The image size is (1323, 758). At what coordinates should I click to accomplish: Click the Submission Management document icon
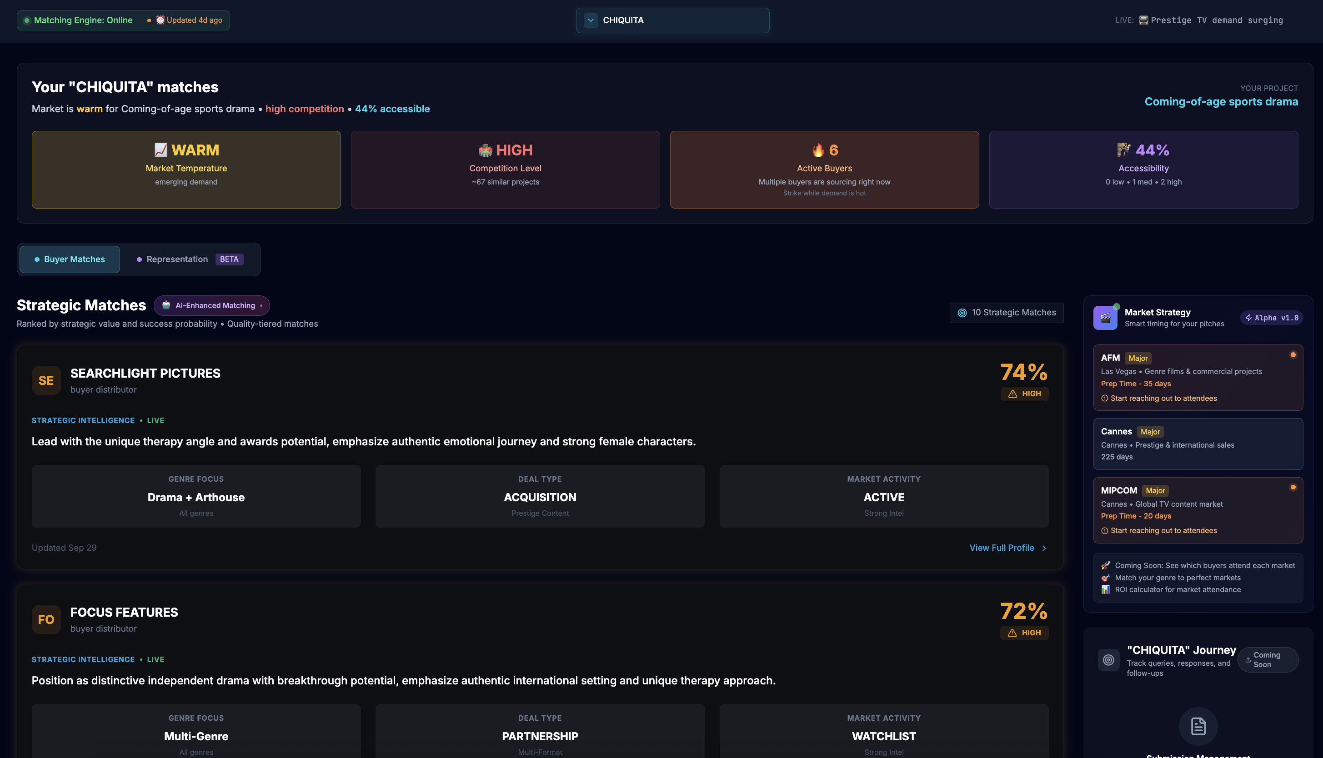tap(1198, 727)
